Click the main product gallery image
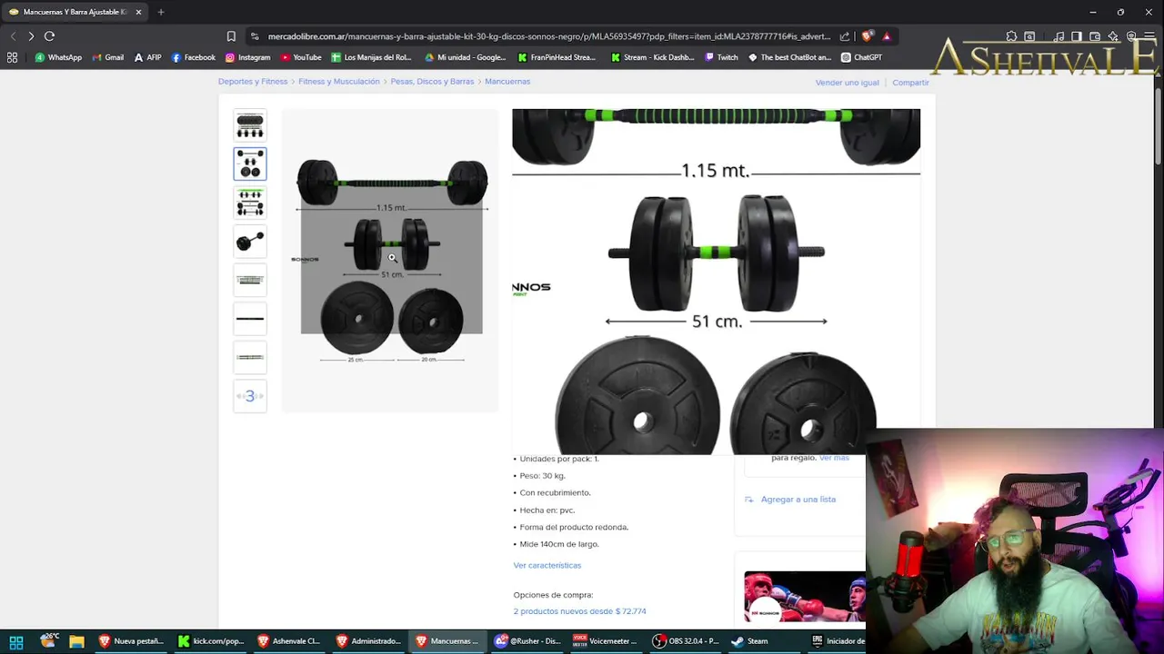The width and height of the screenshot is (1164, 654). [x=391, y=261]
